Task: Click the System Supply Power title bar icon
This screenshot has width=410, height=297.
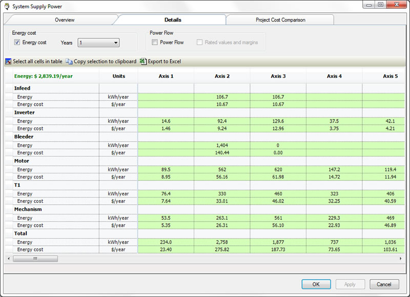Action: click(x=6, y=6)
